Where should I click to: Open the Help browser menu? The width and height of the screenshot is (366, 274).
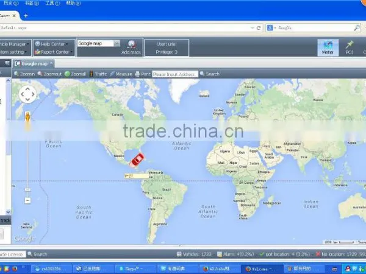coord(73,3)
